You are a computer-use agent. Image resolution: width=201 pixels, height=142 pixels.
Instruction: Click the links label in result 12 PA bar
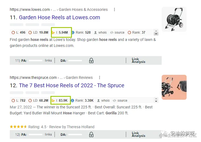pos(48,134)
